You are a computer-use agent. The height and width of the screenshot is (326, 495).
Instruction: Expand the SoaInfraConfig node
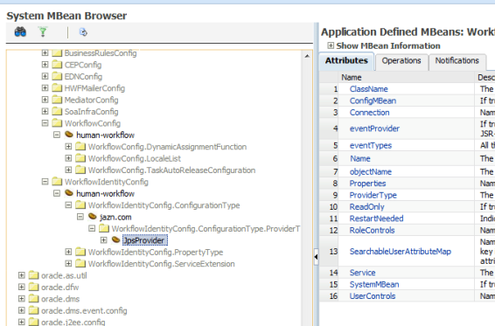tap(45, 111)
